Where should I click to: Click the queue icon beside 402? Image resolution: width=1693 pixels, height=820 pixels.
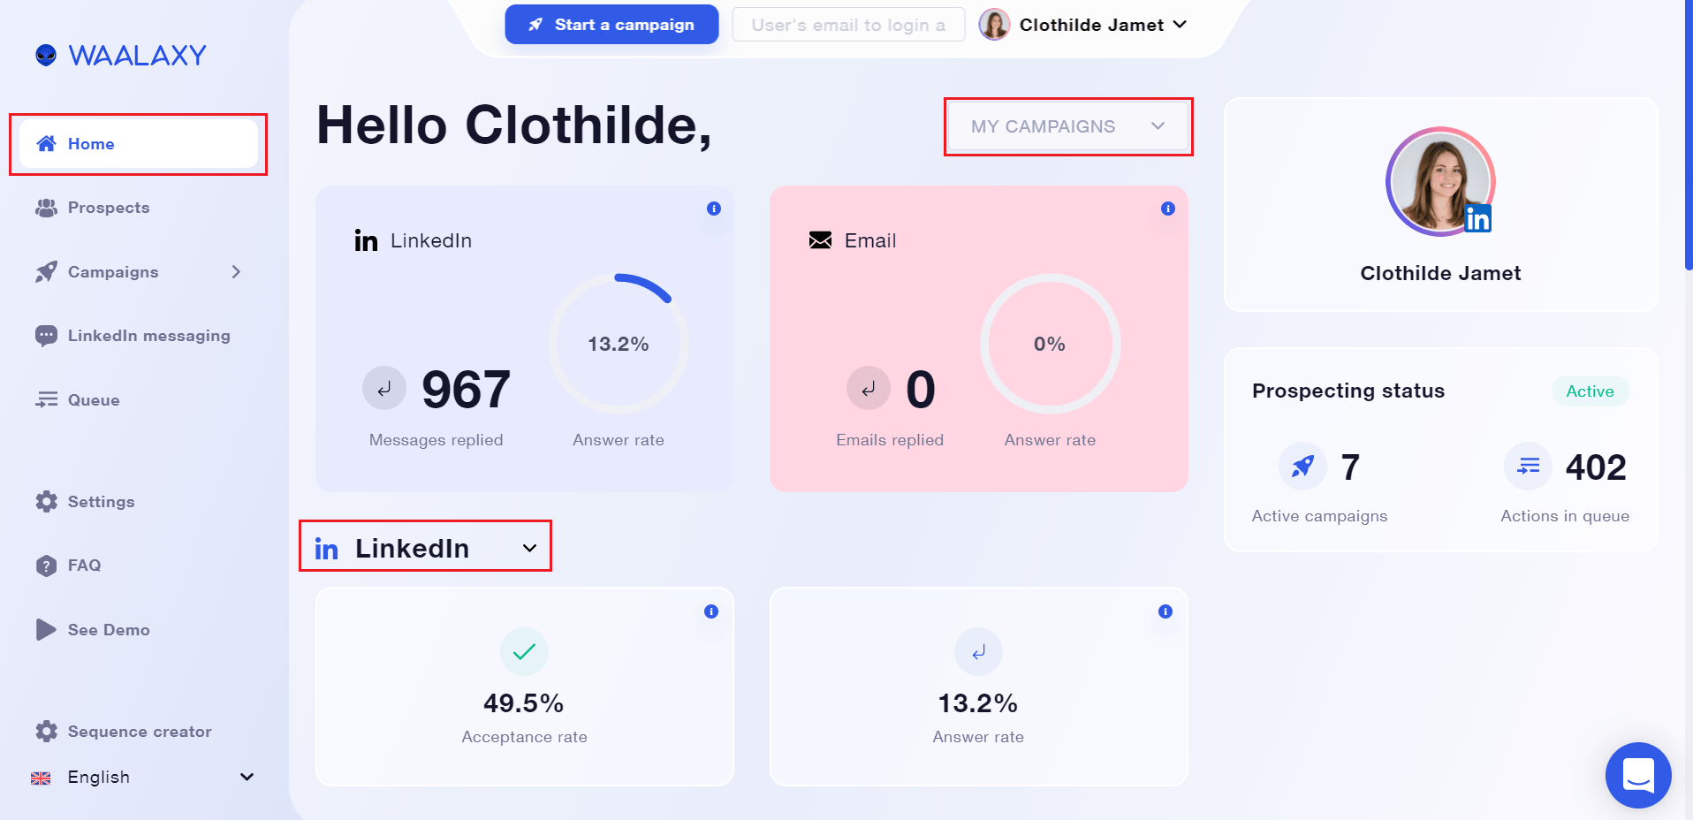point(1529,466)
